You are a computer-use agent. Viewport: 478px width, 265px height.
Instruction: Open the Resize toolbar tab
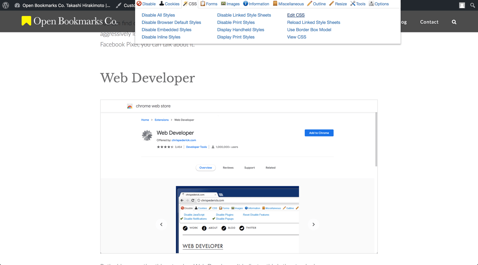[x=338, y=4]
